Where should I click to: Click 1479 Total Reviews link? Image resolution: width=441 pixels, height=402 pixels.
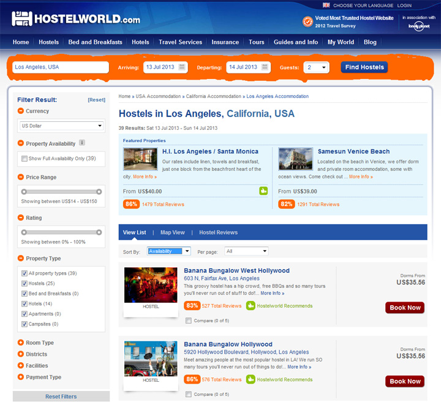(163, 204)
